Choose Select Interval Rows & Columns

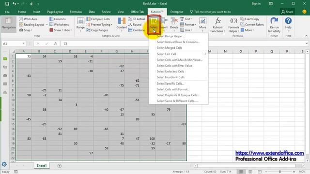point(179,42)
